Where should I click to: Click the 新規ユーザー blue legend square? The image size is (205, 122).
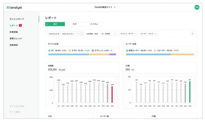pyautogui.click(x=127, y=50)
